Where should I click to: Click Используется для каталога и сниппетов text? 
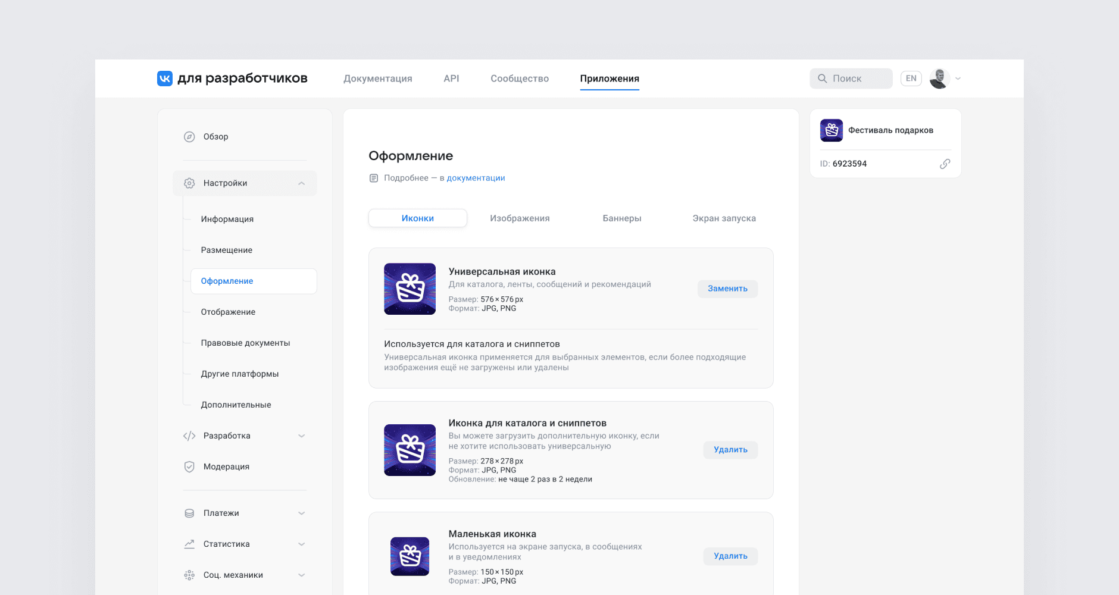tap(472, 344)
